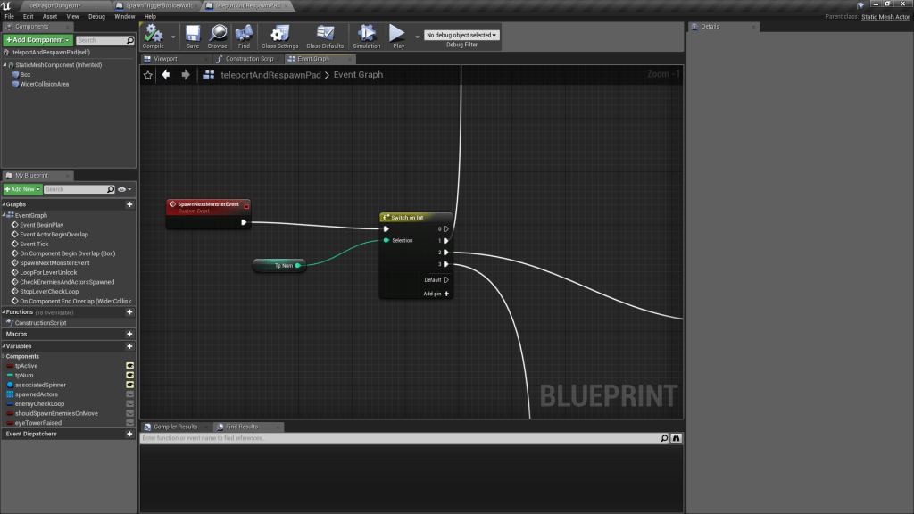Toggle tpActive variable's editable eye icon
914x514 pixels.
(129, 366)
